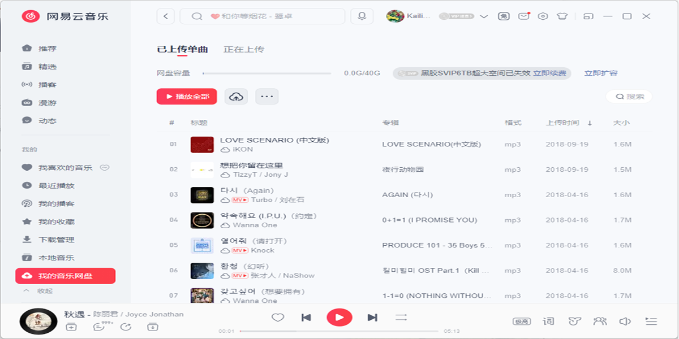Click the song progress bar
The width and height of the screenshot is (679, 339).
pos(338,331)
